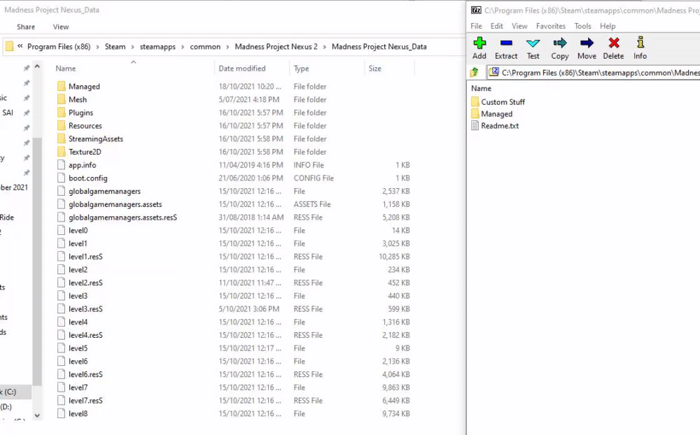Viewport: 700px width, 435px height.
Task: Select the level0 file
Action: pyautogui.click(x=72, y=230)
